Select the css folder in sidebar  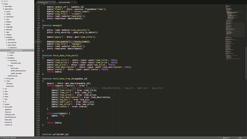[6, 89]
